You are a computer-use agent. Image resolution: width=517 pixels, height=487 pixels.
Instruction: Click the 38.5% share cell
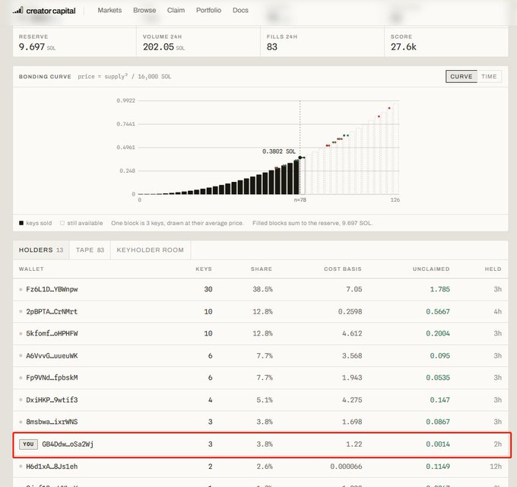click(x=263, y=289)
